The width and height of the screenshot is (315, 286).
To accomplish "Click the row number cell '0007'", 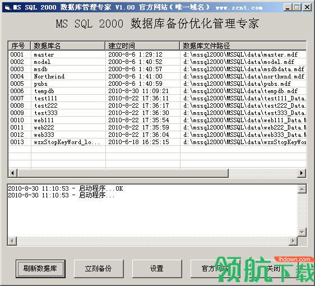I will click(x=17, y=98).
